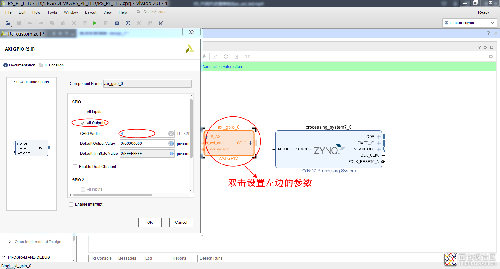
Task: Click the regenerate layout refresh icon
Action: point(225,56)
